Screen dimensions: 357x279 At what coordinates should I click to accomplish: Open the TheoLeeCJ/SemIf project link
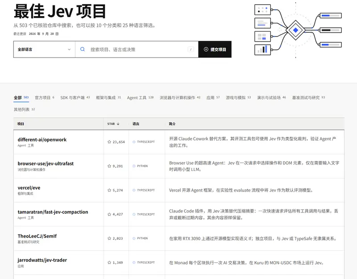click(37, 236)
